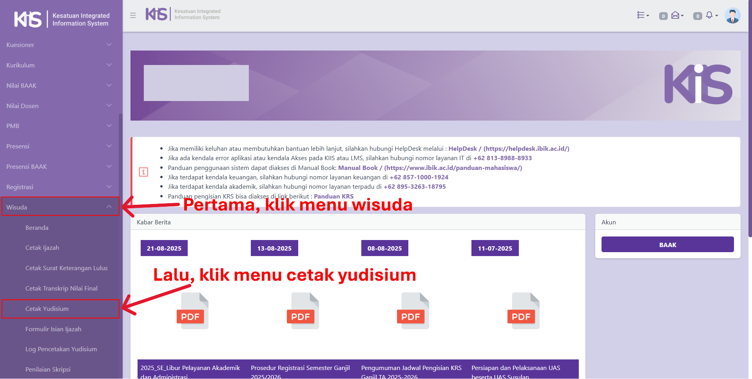Expand the Nilai BAAK menu
Viewport: 752px width, 379px height.
(x=59, y=85)
